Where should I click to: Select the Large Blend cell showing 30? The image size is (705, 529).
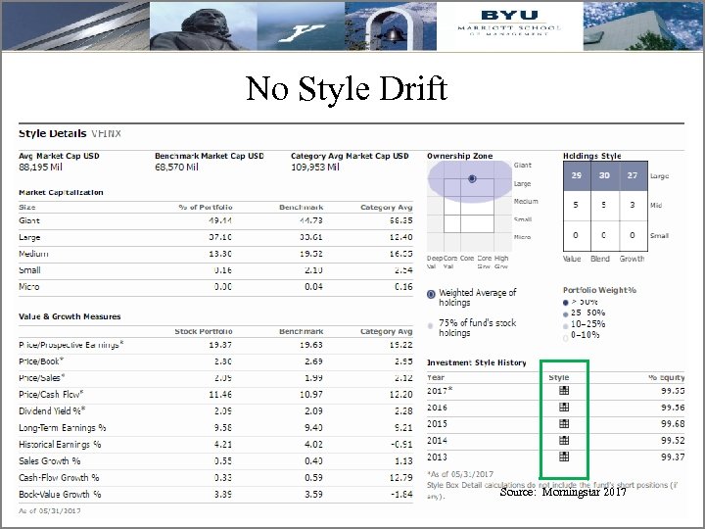(x=605, y=176)
